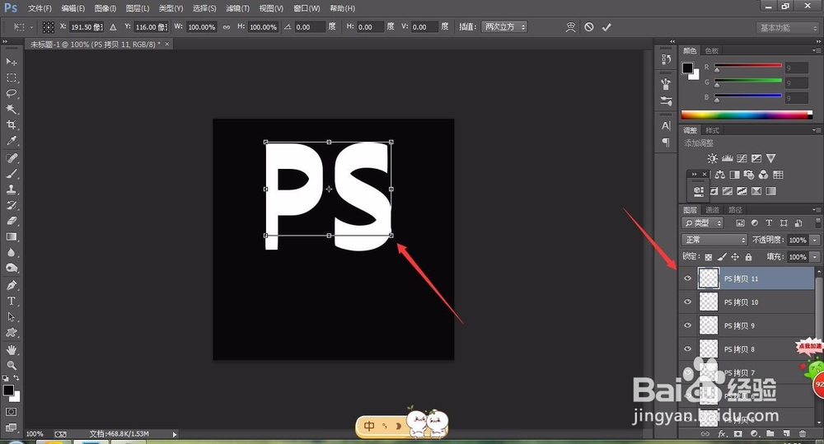Switch to the 样式 tab

[x=712, y=130]
